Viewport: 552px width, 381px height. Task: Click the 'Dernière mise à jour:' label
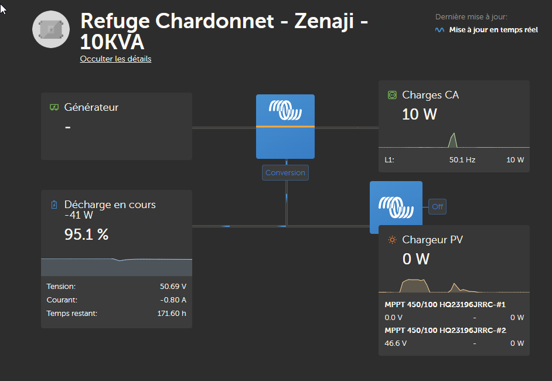tap(471, 17)
